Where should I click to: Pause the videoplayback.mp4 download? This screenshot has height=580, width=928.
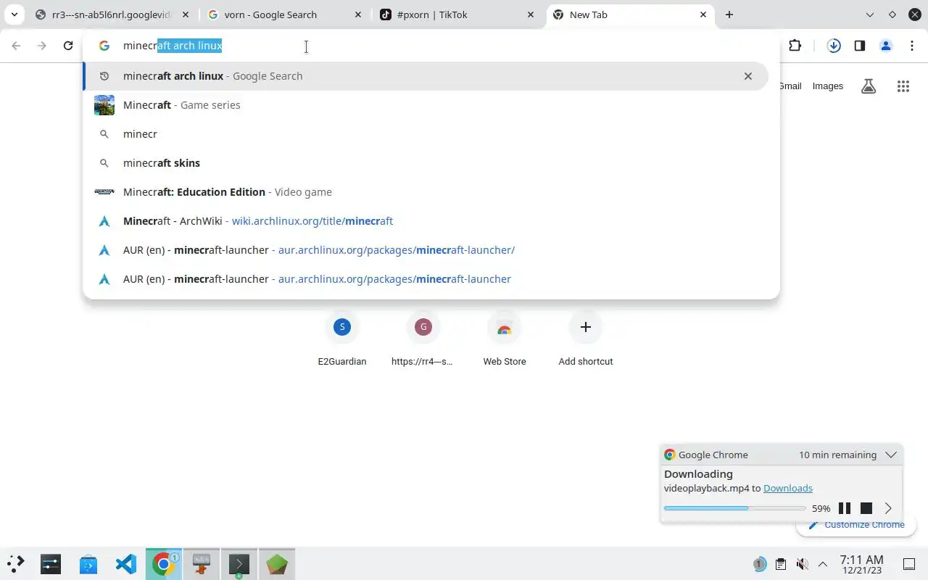[845, 508]
